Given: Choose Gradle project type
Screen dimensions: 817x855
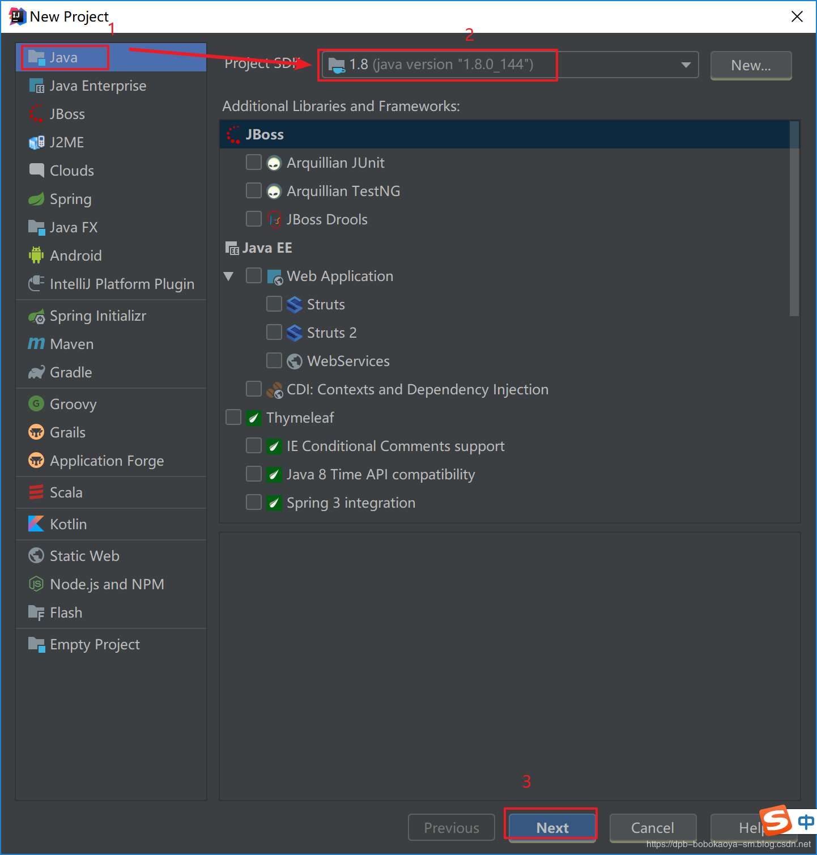Looking at the screenshot, I should [x=111, y=372].
